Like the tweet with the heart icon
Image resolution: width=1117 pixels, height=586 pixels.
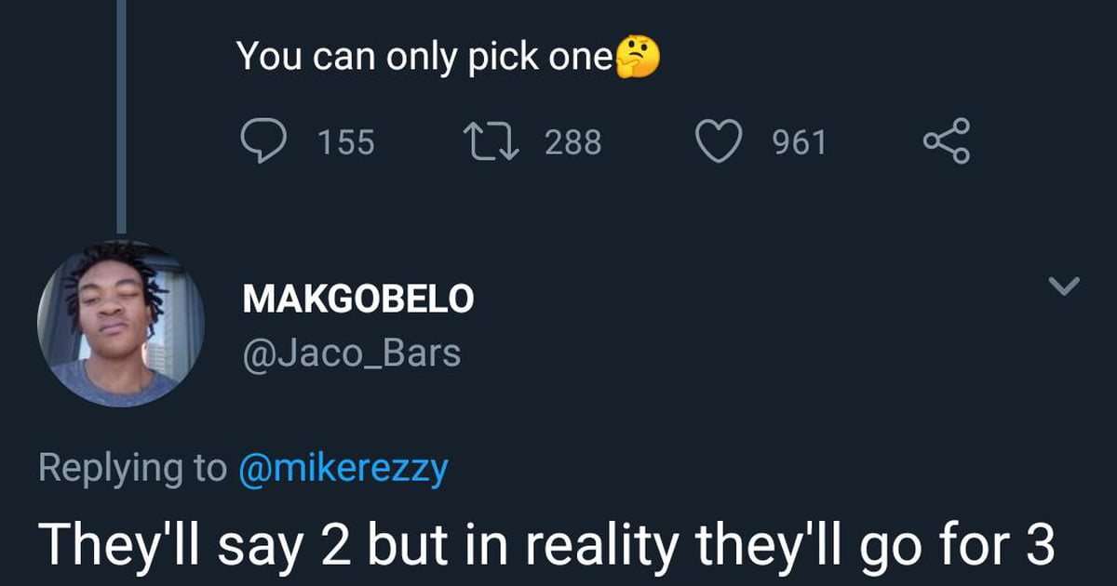(720, 141)
